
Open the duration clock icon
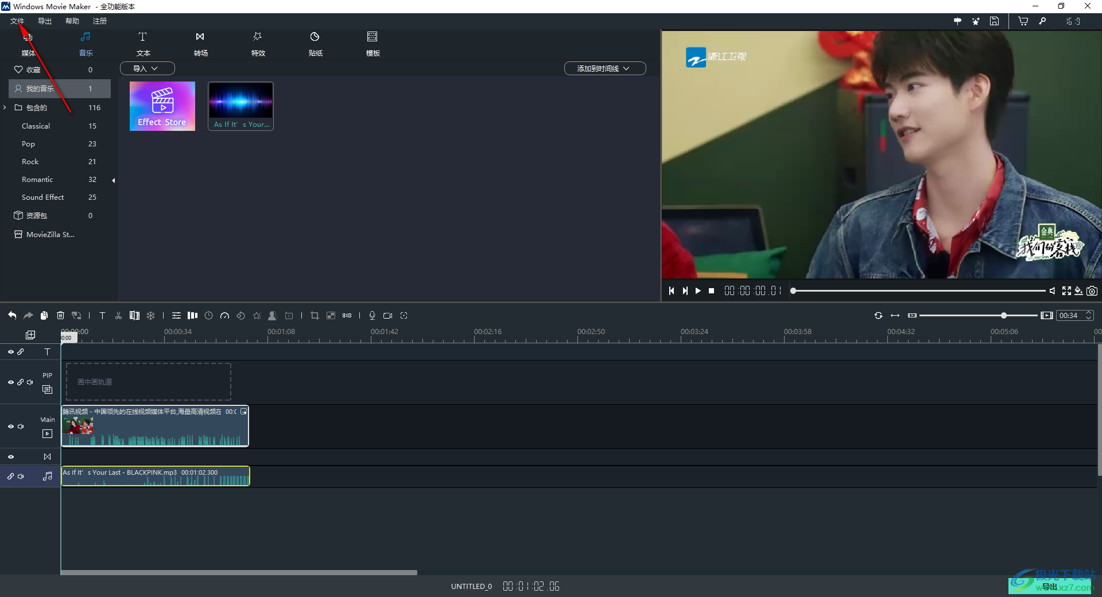[x=208, y=315]
